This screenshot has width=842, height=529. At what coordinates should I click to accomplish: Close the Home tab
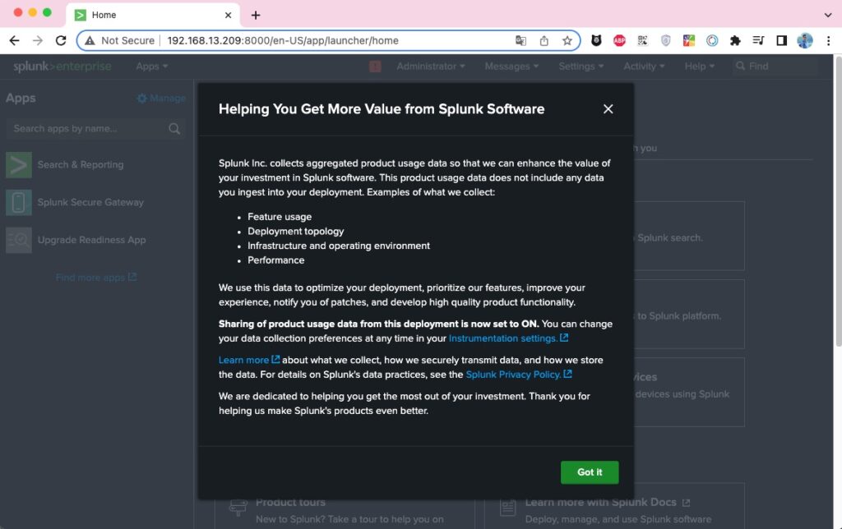pos(229,15)
